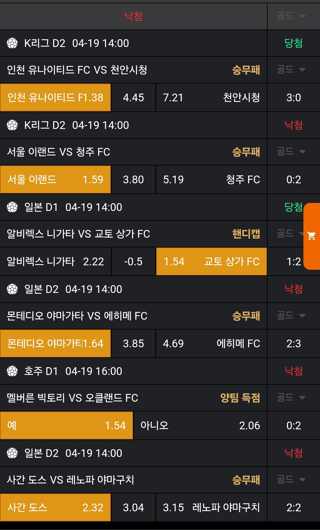Viewport: 320px width, 530px height.
Task: Select the 교토 상가 FC 1.54 handicap option
Action: [x=211, y=262]
